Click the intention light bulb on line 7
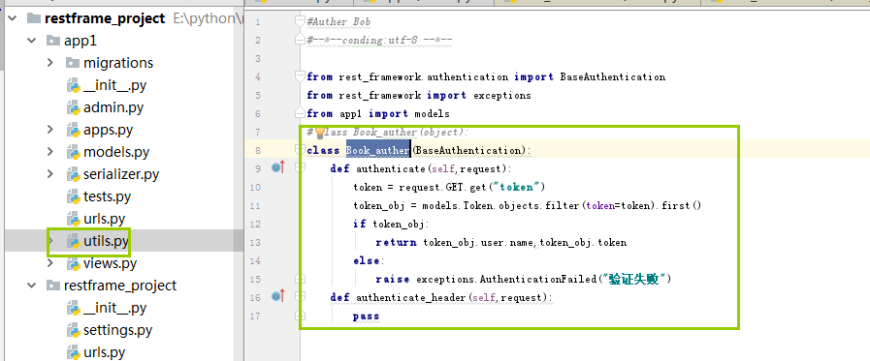Screen dimensions: 870x361 [x=320, y=133]
